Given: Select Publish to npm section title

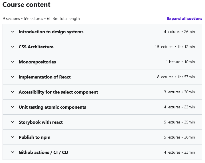Looking at the screenshot, I should tap(34, 137).
